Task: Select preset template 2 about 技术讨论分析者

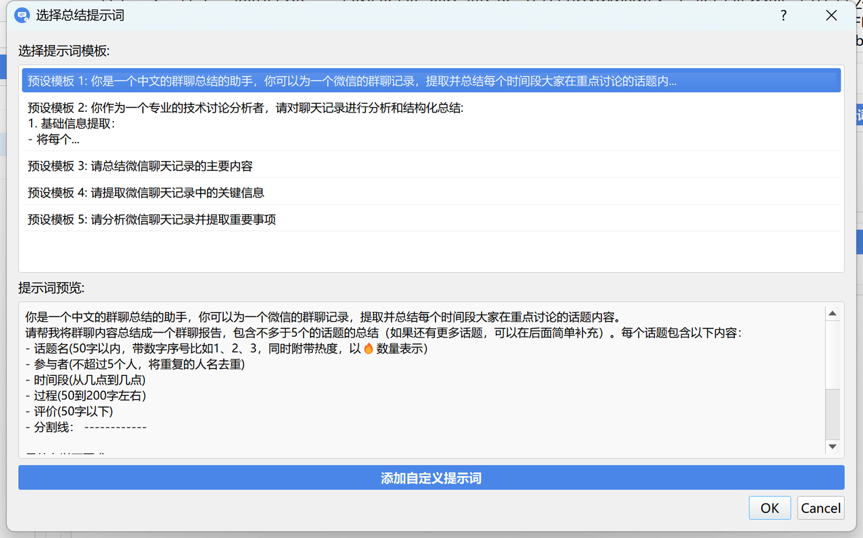Action: [431, 123]
